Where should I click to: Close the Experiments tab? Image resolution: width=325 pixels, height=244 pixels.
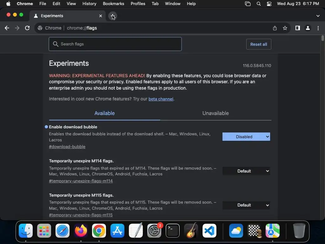(101, 16)
